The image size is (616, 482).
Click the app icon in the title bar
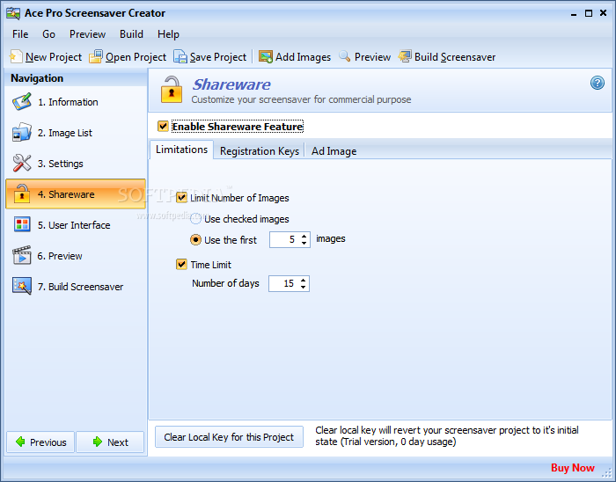[13, 13]
